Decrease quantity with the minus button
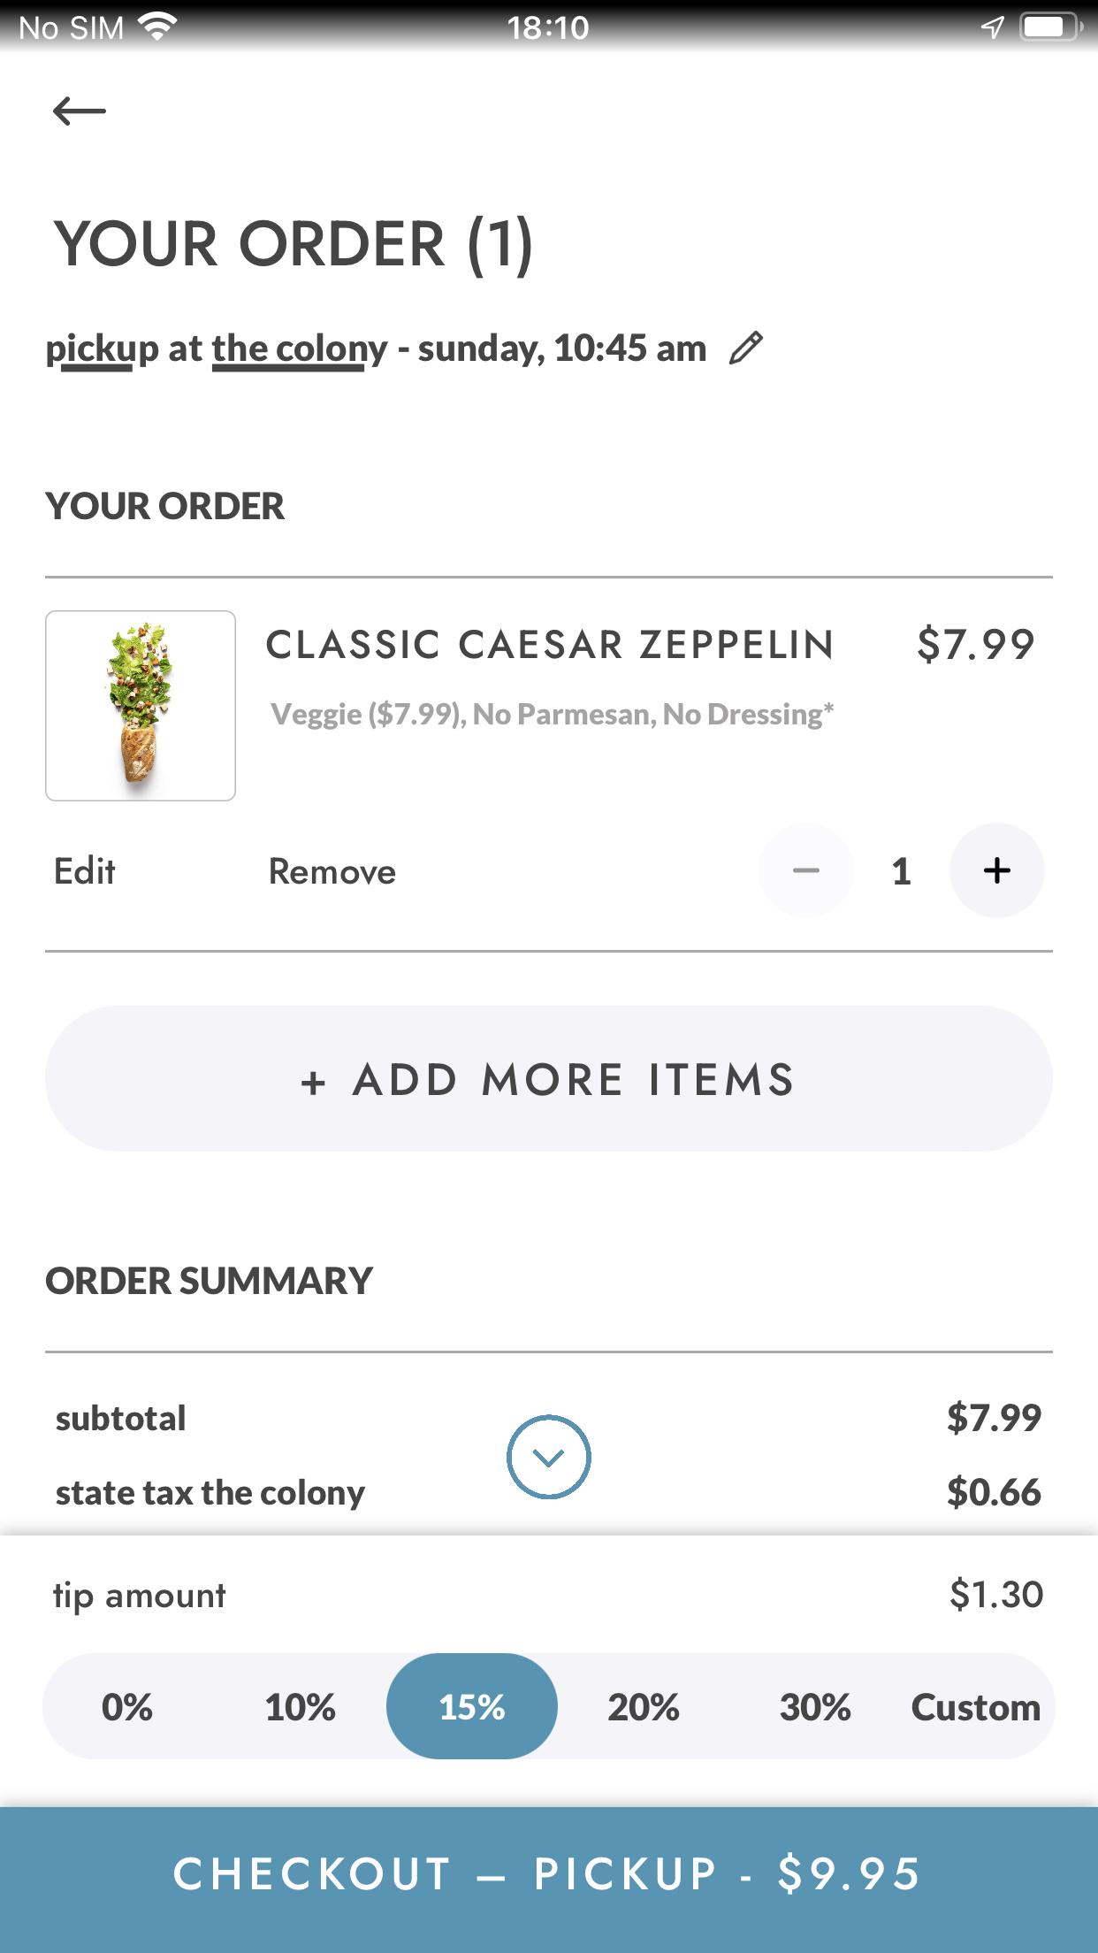Viewport: 1098px width, 1953px height. point(805,870)
